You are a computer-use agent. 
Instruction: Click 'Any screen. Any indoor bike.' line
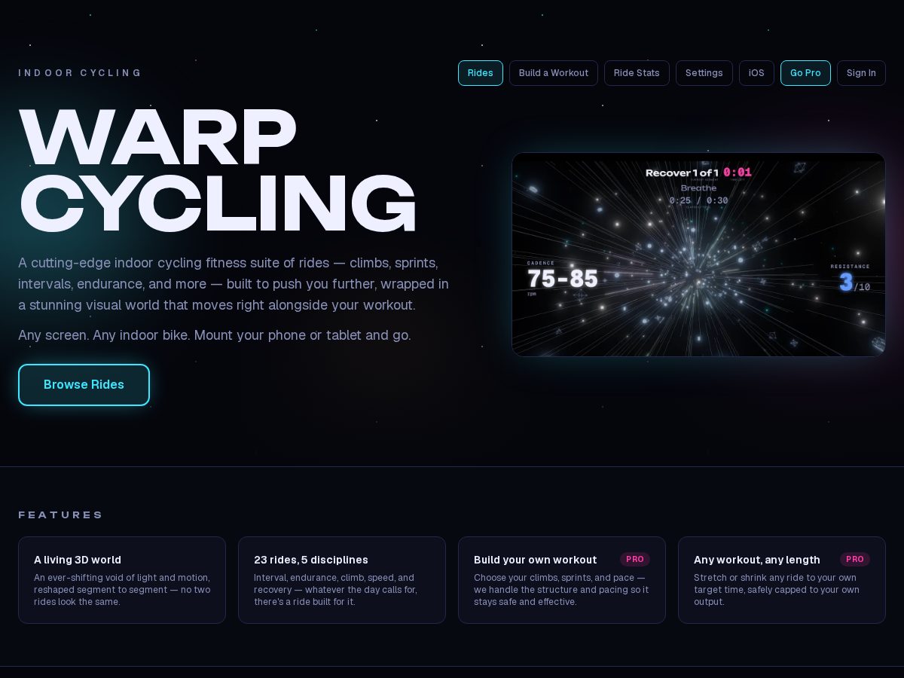tap(215, 335)
